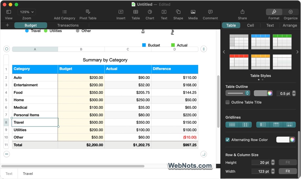Click the Table toolbar icon
This screenshot has height=179, width=301.
coord(135,12)
